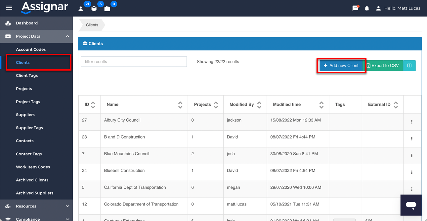
Task: Click the Add new Client button
Action: [341, 66]
